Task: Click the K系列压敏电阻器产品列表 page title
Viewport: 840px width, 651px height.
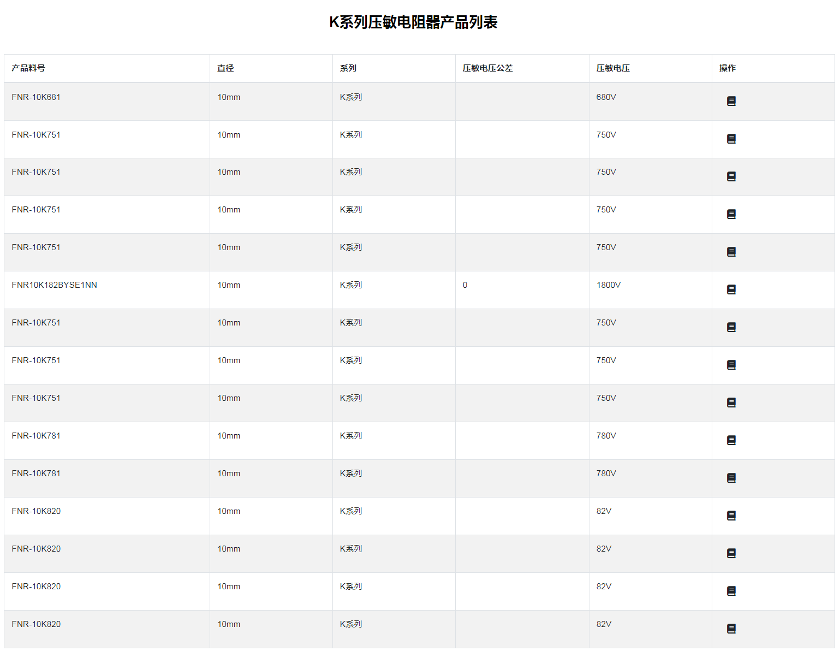Action: (x=413, y=22)
